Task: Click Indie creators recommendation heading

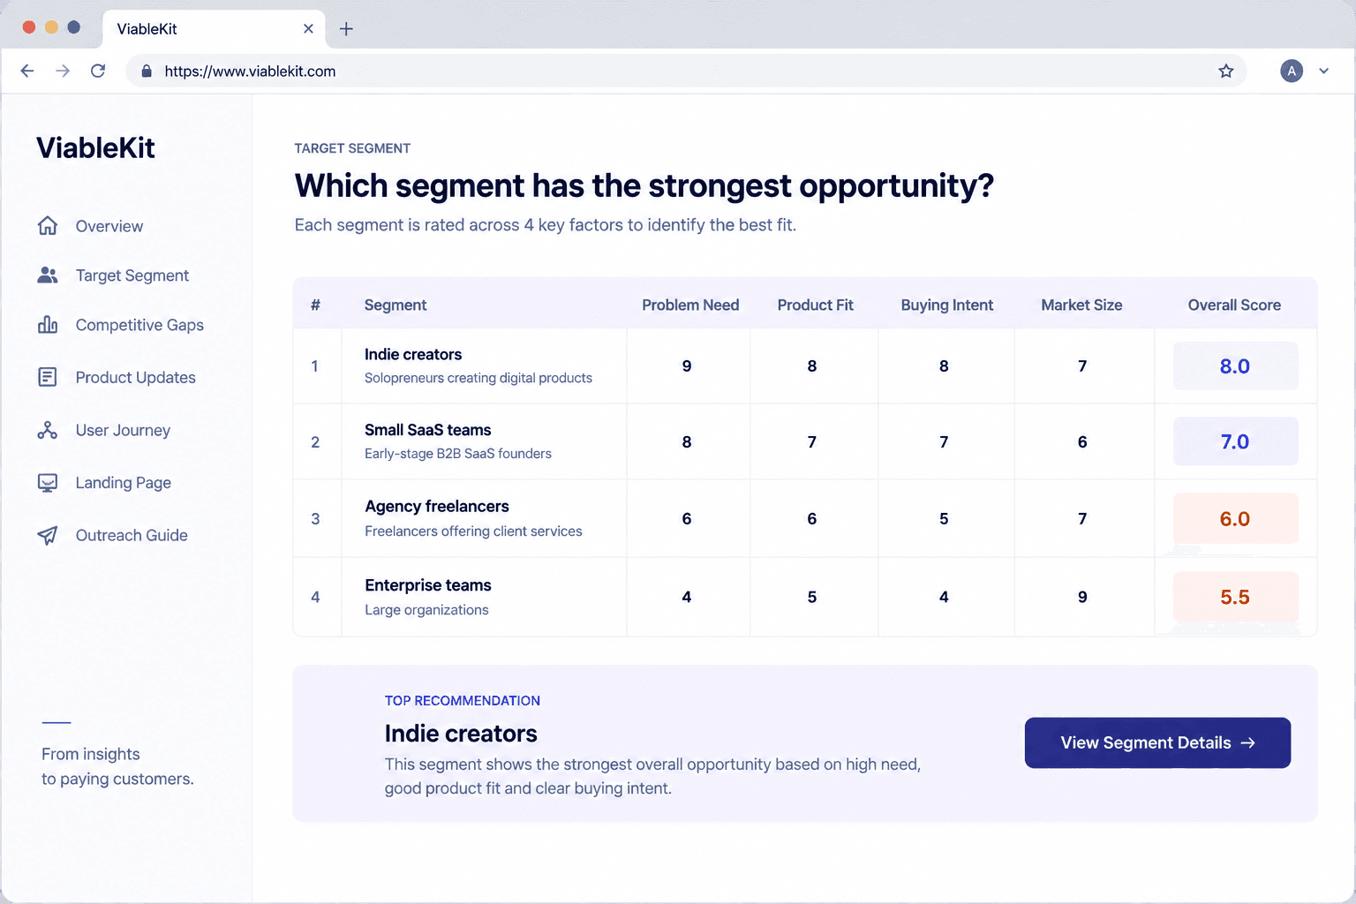Action: 461,734
